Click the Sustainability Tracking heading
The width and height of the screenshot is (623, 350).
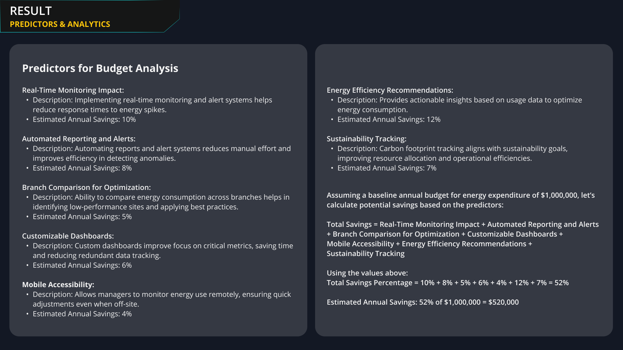coord(366,139)
